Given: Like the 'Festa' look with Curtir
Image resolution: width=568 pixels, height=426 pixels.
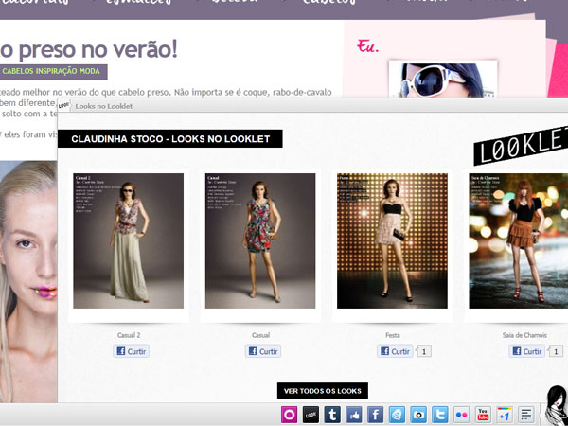Looking at the screenshot, I should (395, 351).
